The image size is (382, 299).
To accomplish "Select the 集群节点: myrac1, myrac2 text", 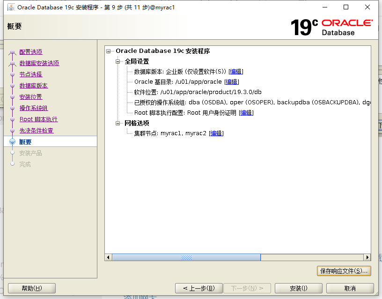I will [170, 133].
